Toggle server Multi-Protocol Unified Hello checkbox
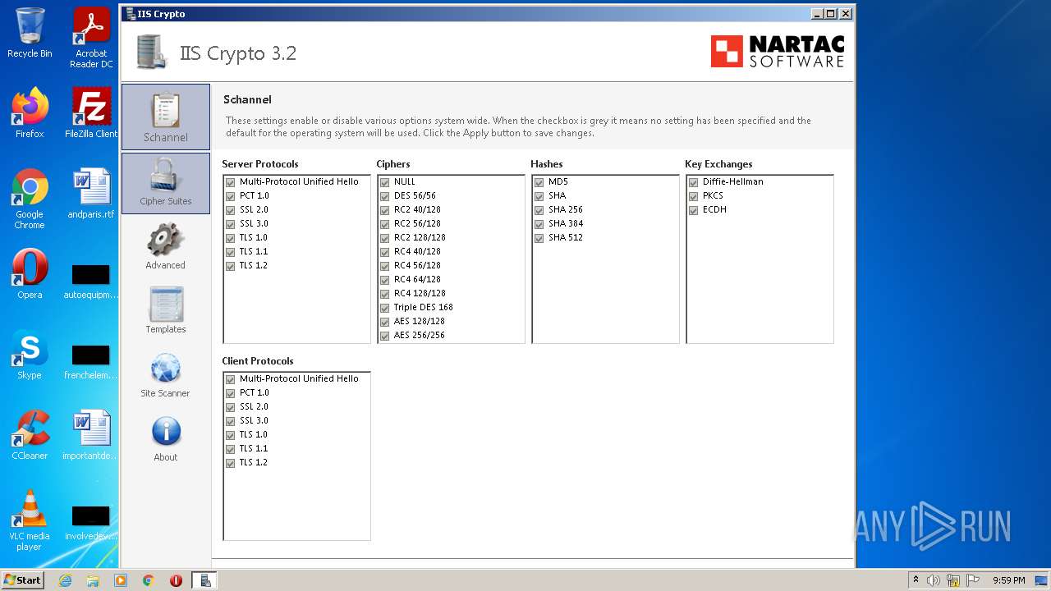Image resolution: width=1051 pixels, height=591 pixels. coord(230,182)
